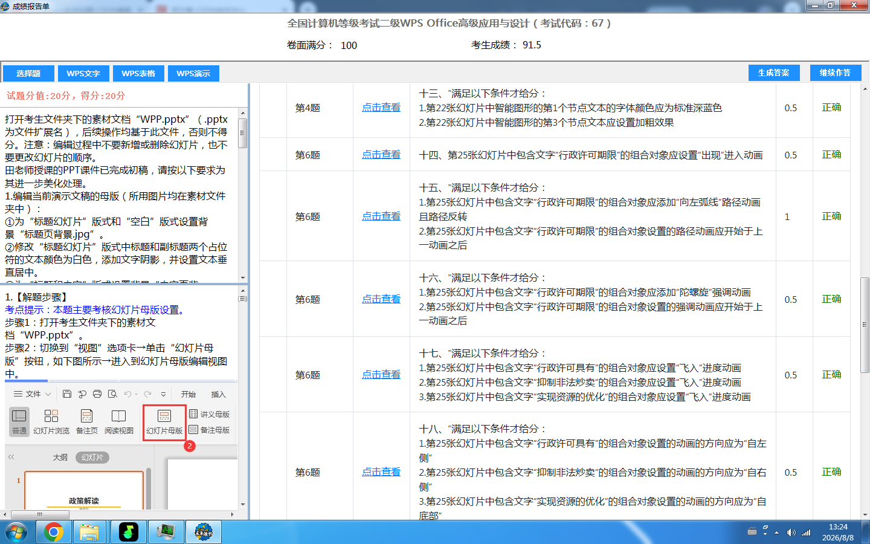Image resolution: width=870 pixels, height=544 pixels.
Task: Switch to the WPS表格 section tab
Action: point(138,73)
